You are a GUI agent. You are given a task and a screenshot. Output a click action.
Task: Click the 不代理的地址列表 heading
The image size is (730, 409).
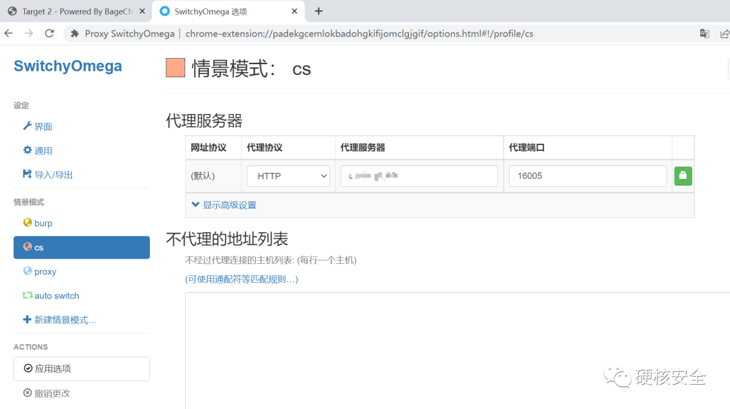227,239
